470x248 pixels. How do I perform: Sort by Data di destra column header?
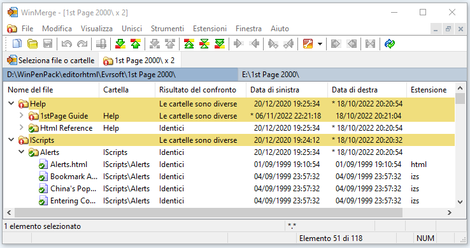[367, 90]
